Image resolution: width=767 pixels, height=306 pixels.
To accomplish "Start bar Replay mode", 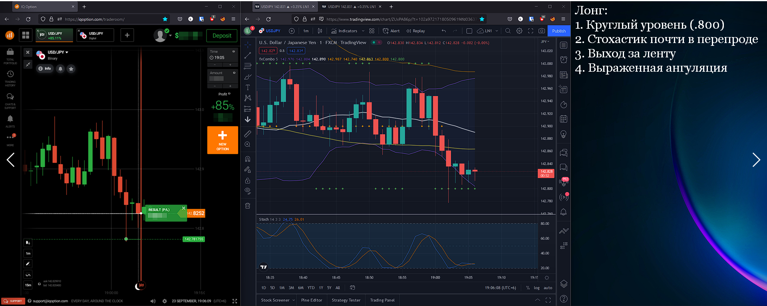I will click(415, 31).
